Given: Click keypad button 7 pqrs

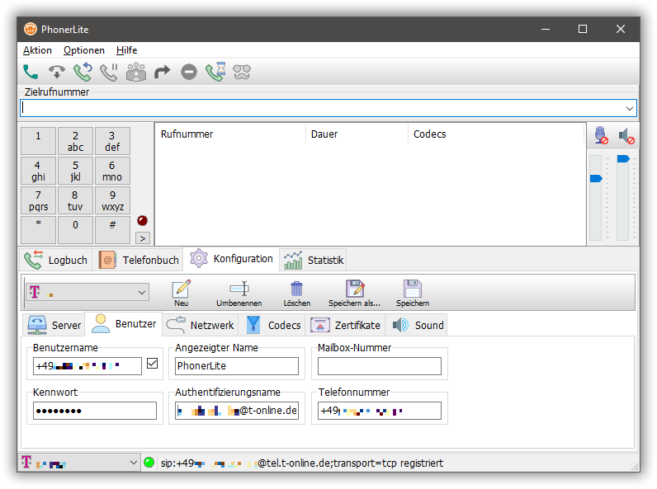Looking at the screenshot, I should (x=38, y=200).
